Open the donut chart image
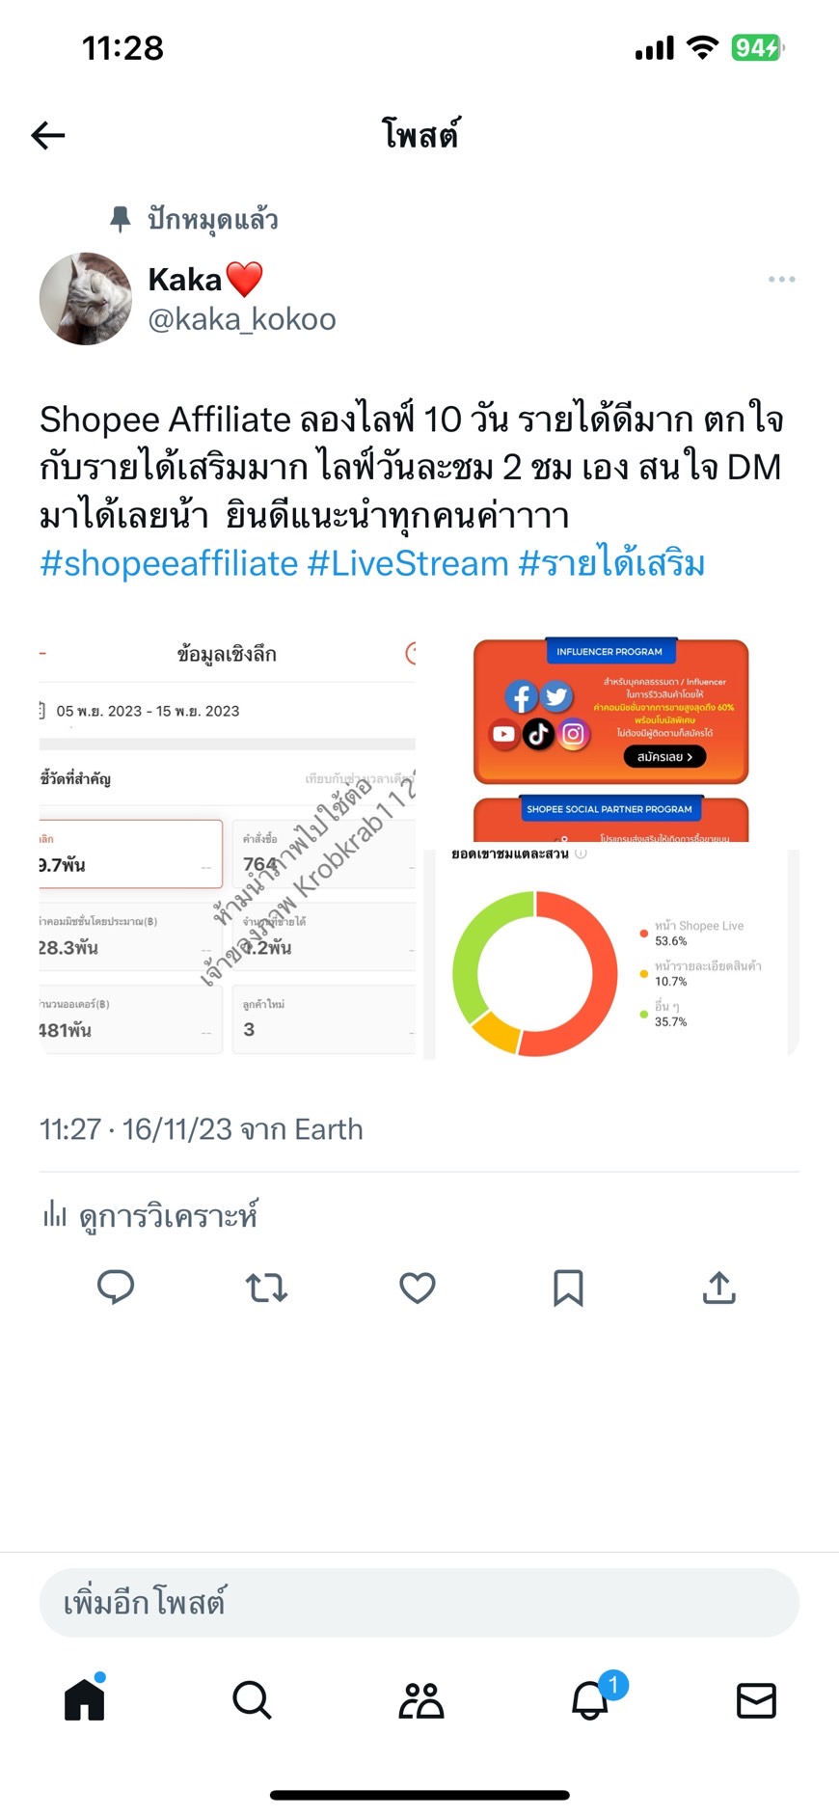 (x=612, y=954)
